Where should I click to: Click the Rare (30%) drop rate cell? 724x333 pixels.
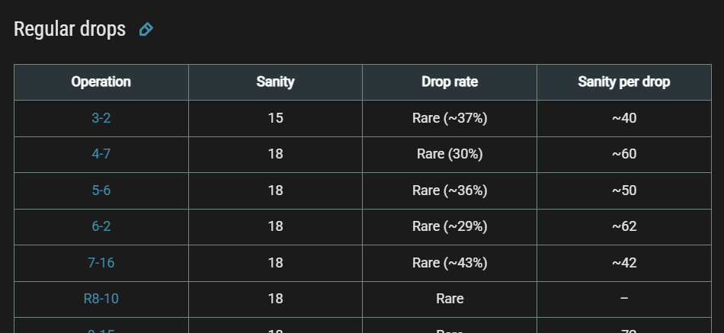point(450,154)
